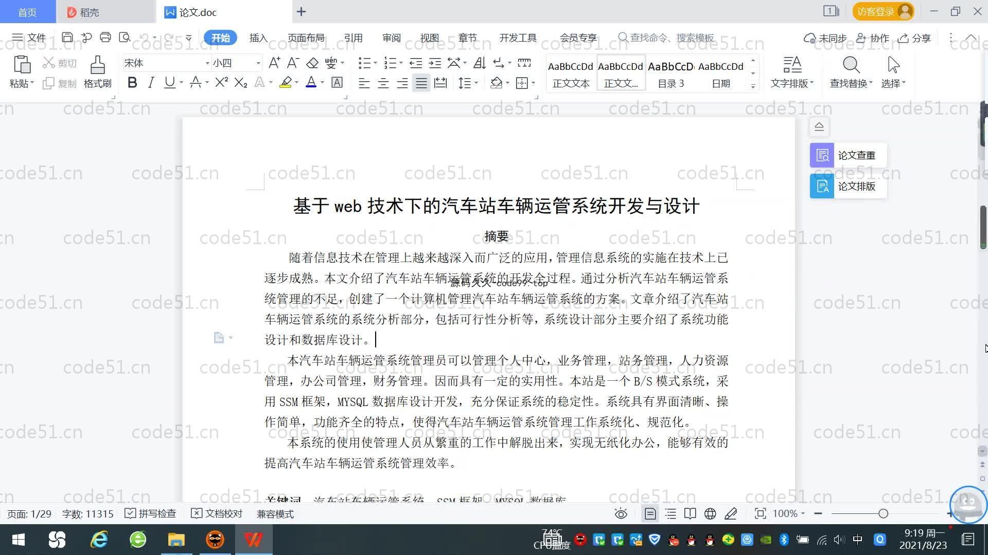The height and width of the screenshot is (555, 988).
Task: Open the 插入 ribbon tab
Action: pyautogui.click(x=258, y=38)
